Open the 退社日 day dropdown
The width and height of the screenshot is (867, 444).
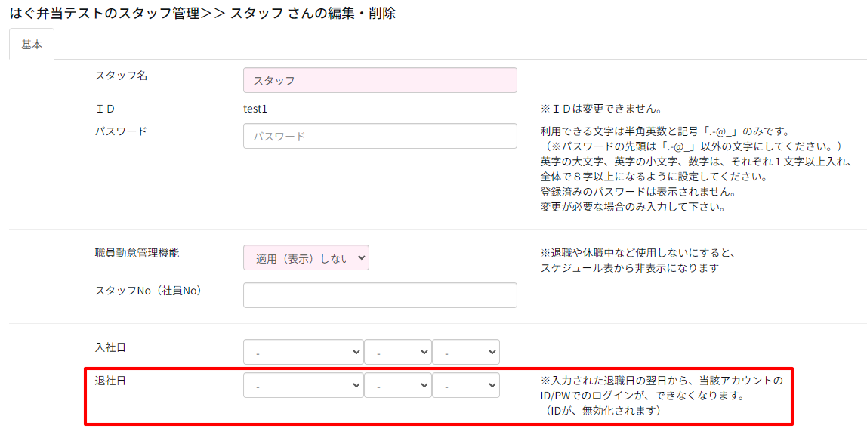[466, 385]
